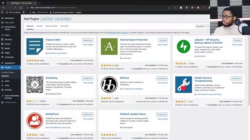250x140 pixels.
Task: Click the one.com Plugins button
Action: (x=63, y=19)
